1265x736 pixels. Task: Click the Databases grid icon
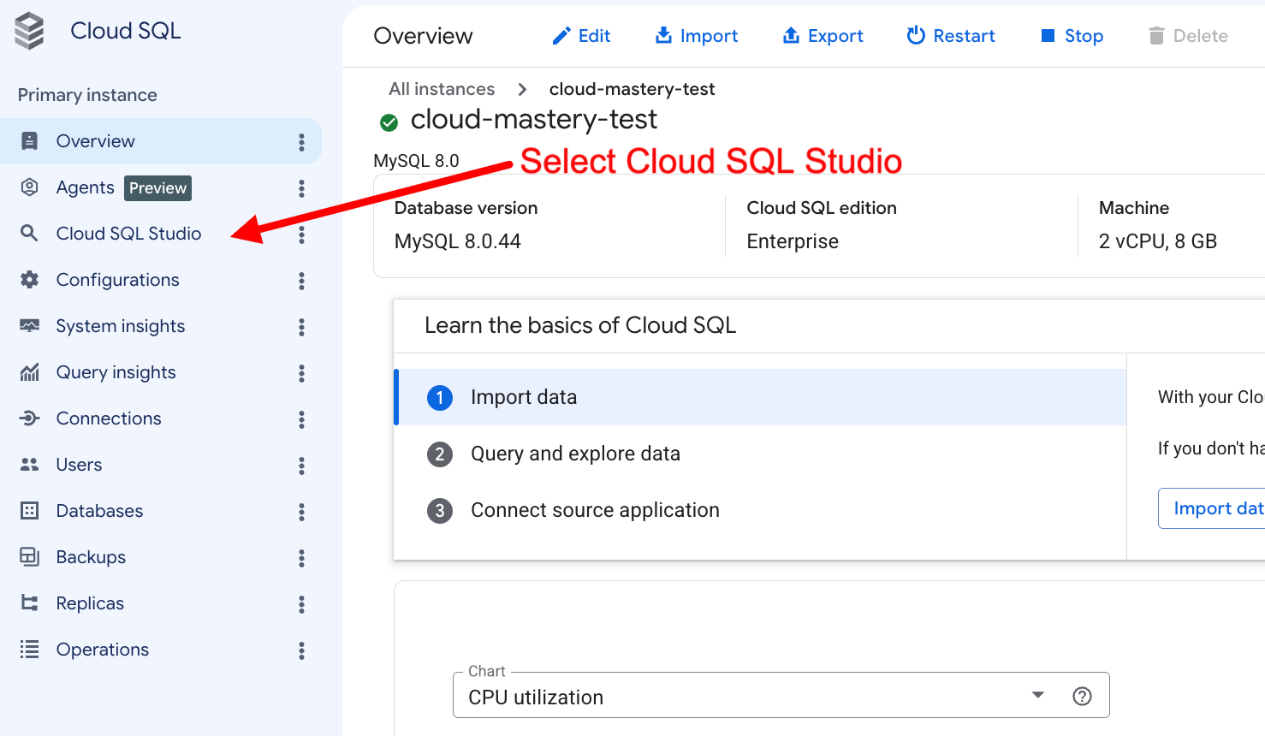[29, 511]
